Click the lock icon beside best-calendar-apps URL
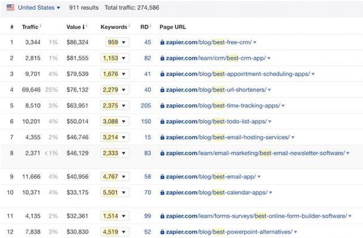The image size is (363, 238). (x=162, y=193)
